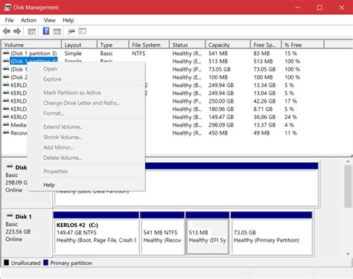Screen dimensions: 353x279
Task: Sort by the Volume column header
Action: click(x=31, y=45)
